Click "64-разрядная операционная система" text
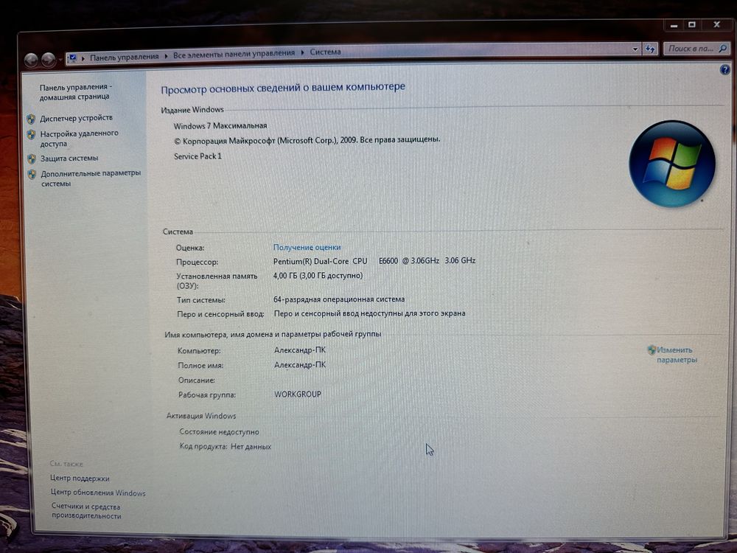This screenshot has width=737, height=553. pos(339,299)
